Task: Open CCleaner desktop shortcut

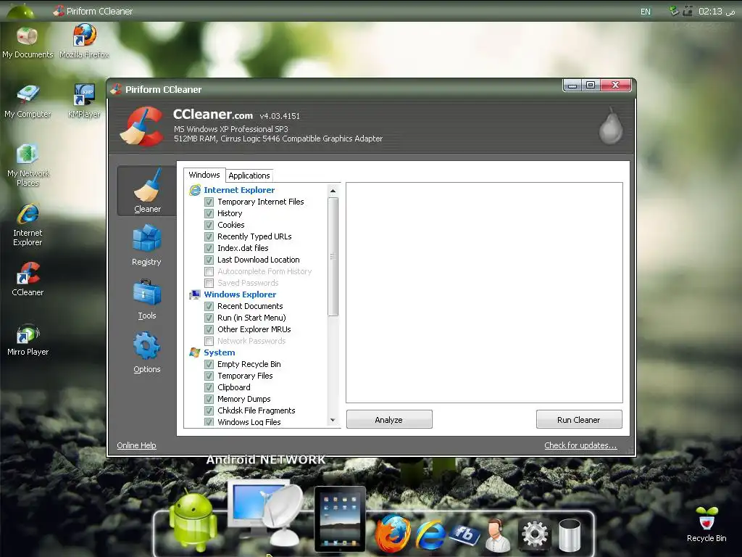Action: (28, 279)
